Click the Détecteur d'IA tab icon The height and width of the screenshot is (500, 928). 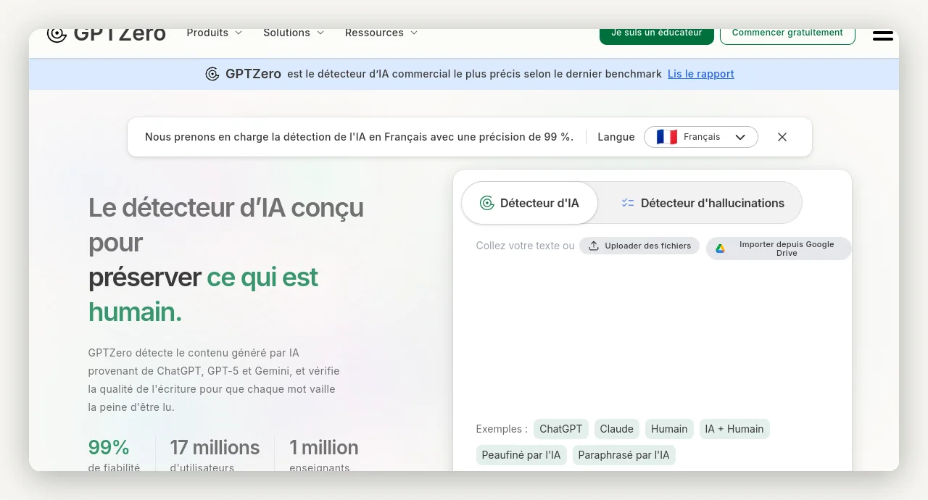point(487,203)
